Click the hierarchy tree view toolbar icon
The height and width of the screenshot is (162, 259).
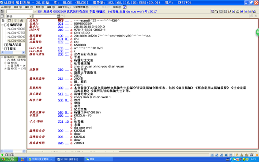click(x=217, y=11)
